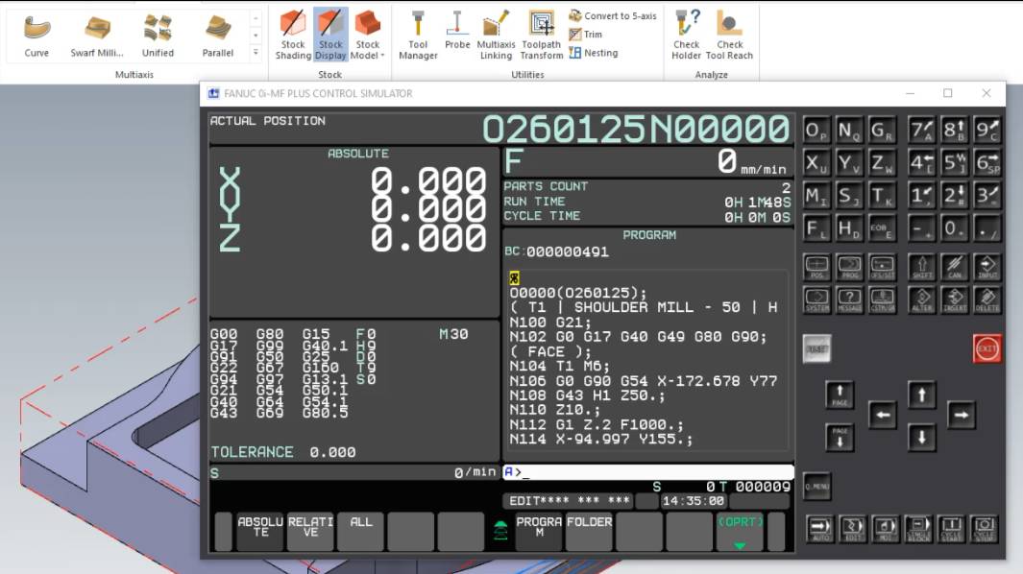The image size is (1023, 574).
Task: Click CYCLE START
Action: coord(951,528)
